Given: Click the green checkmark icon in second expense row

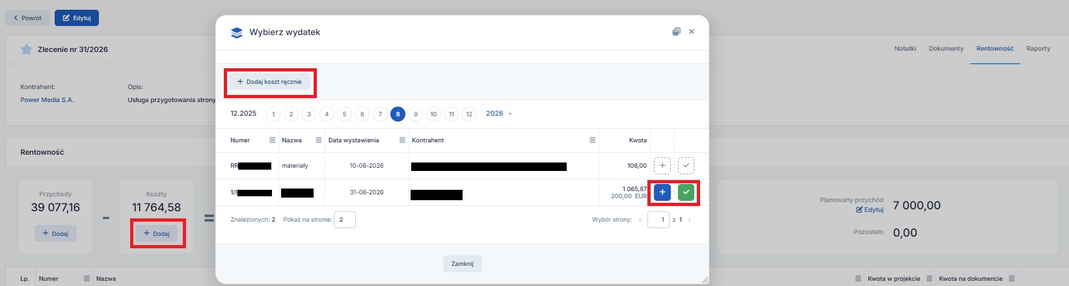Looking at the screenshot, I should coord(686,192).
